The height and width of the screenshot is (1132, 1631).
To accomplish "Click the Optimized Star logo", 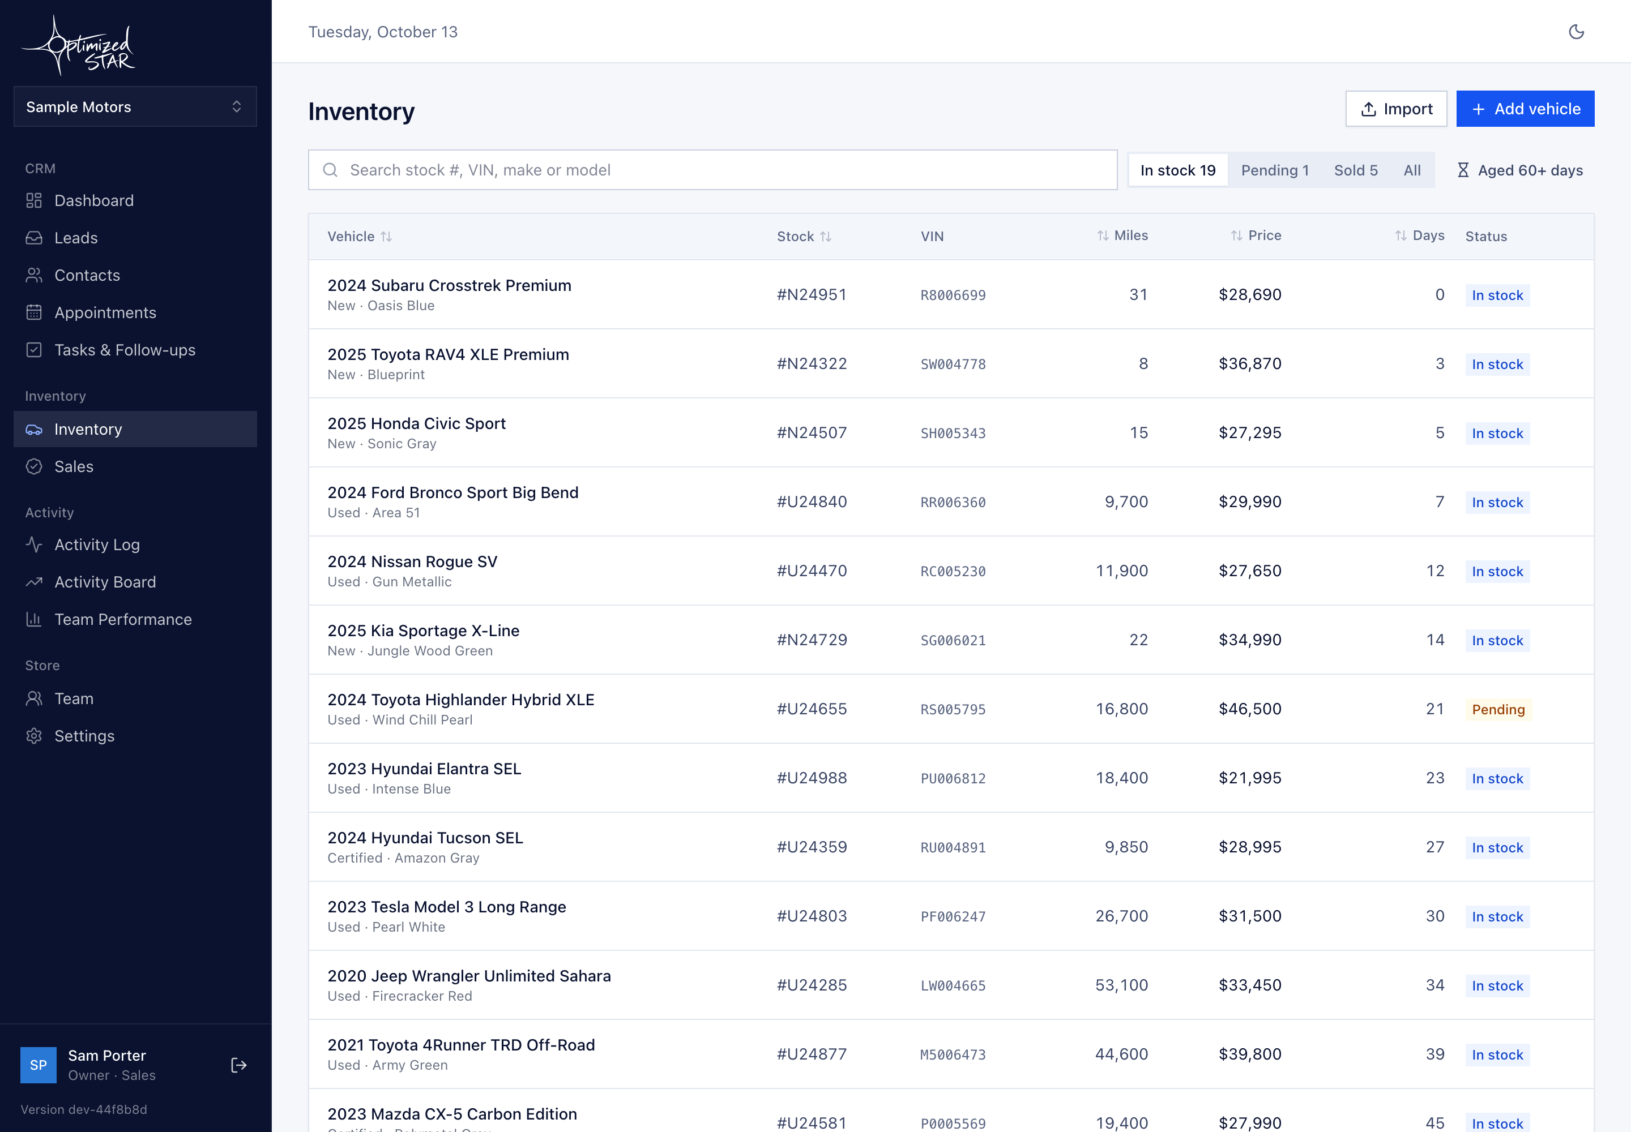I will tap(78, 45).
